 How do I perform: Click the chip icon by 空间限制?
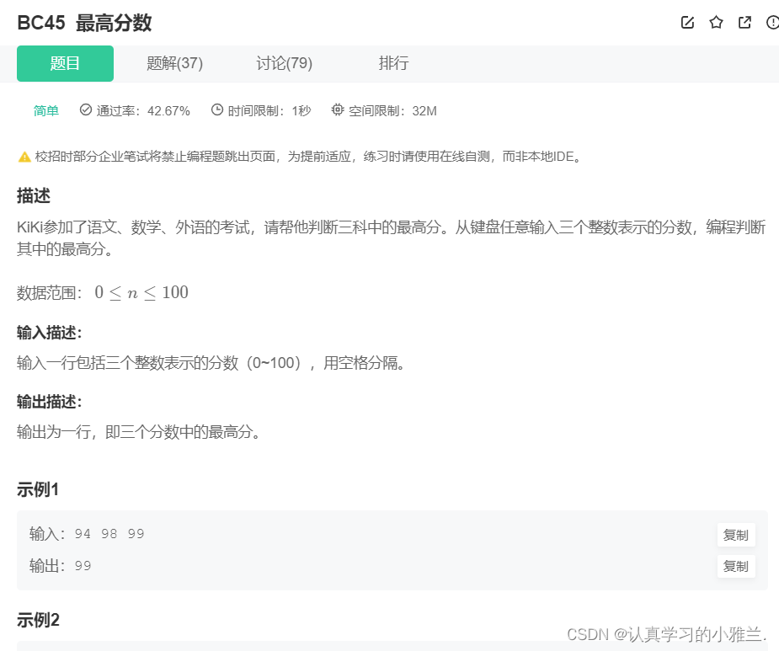point(338,109)
